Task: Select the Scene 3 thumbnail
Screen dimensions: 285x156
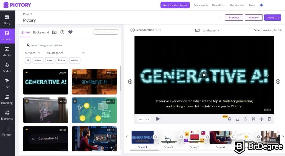Action: pos(194,138)
